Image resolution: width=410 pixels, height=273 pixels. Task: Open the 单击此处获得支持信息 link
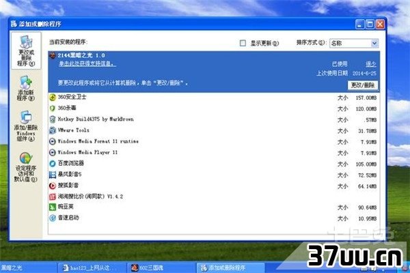[87, 63]
